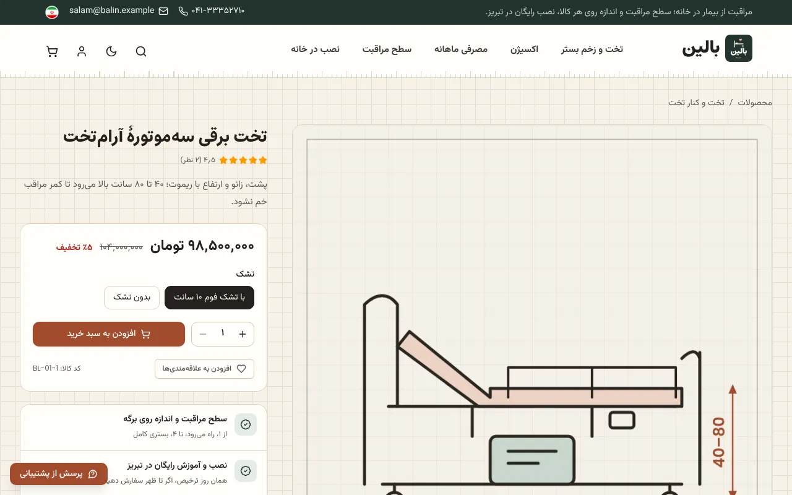Click the product code BL-01-1 text
Viewport: 792px width, 495px height.
pyautogui.click(x=57, y=369)
